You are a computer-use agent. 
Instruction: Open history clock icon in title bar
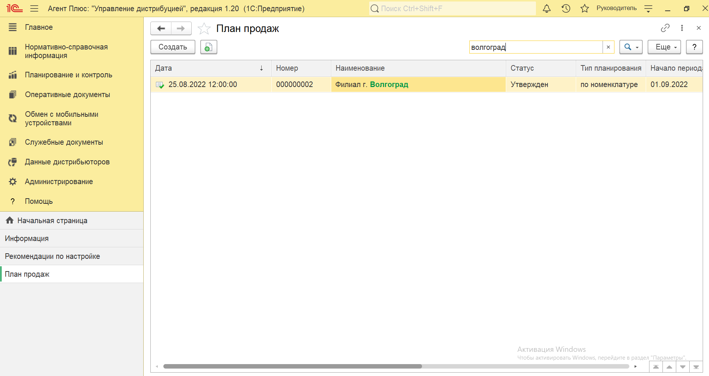[x=566, y=9]
